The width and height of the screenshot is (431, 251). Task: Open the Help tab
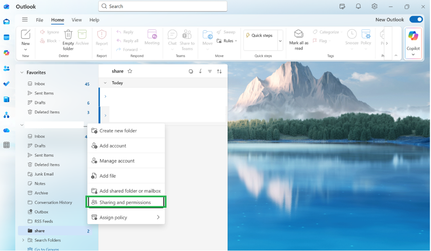pos(94,20)
